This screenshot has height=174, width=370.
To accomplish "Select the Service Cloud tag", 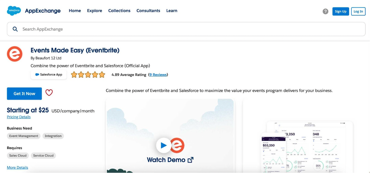I will tap(43, 156).
